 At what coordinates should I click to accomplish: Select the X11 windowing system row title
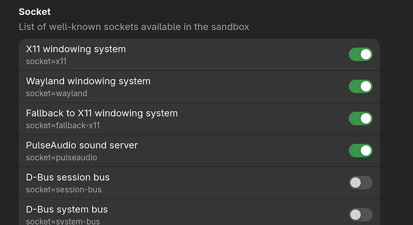click(x=76, y=49)
